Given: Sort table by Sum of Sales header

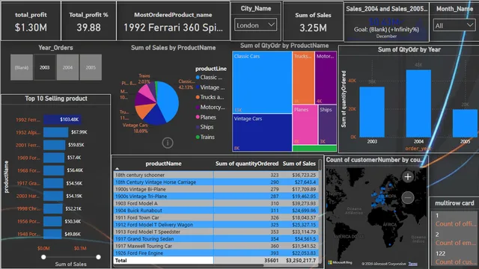Looking at the screenshot, I should [x=299, y=164].
